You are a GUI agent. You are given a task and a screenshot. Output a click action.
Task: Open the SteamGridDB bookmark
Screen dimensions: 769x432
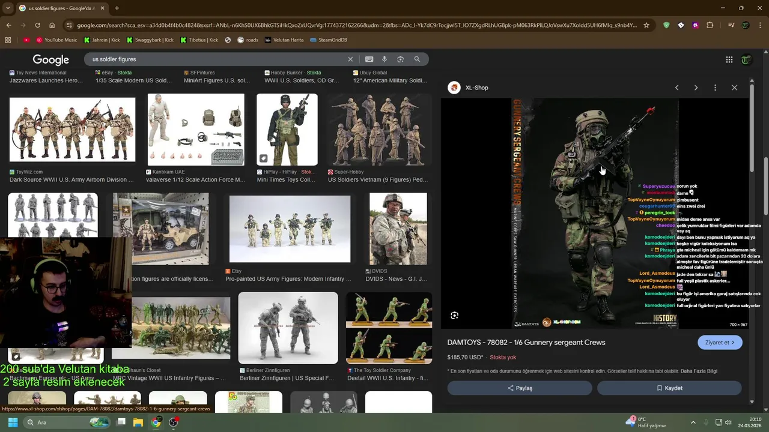329,40
